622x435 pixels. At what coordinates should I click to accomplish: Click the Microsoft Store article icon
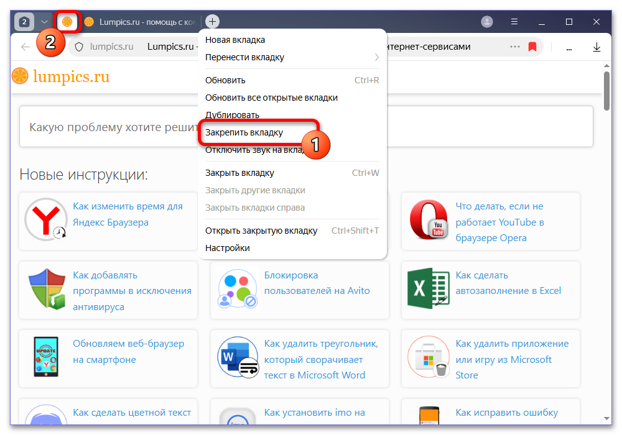[429, 357]
